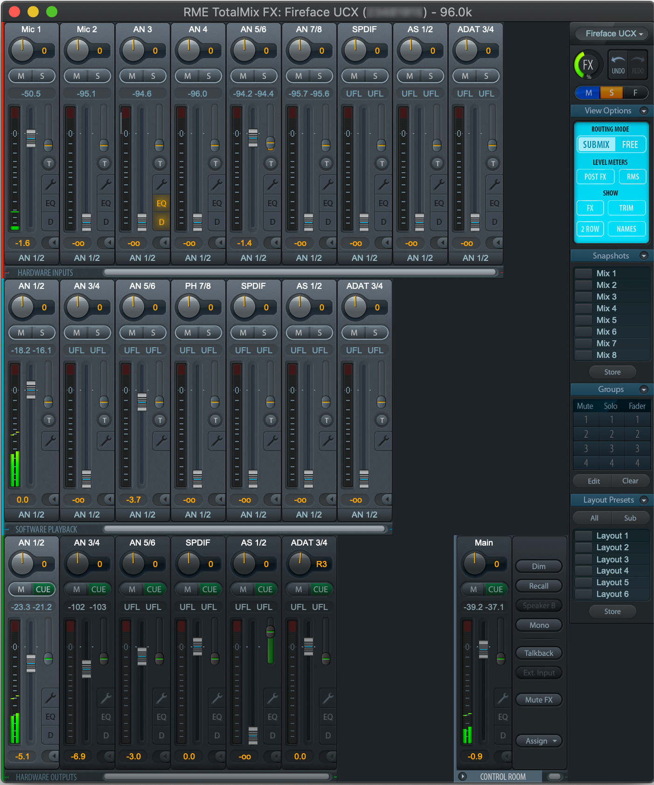Open wrench settings on Main control room channel
654x785 pixels.
coord(502,697)
